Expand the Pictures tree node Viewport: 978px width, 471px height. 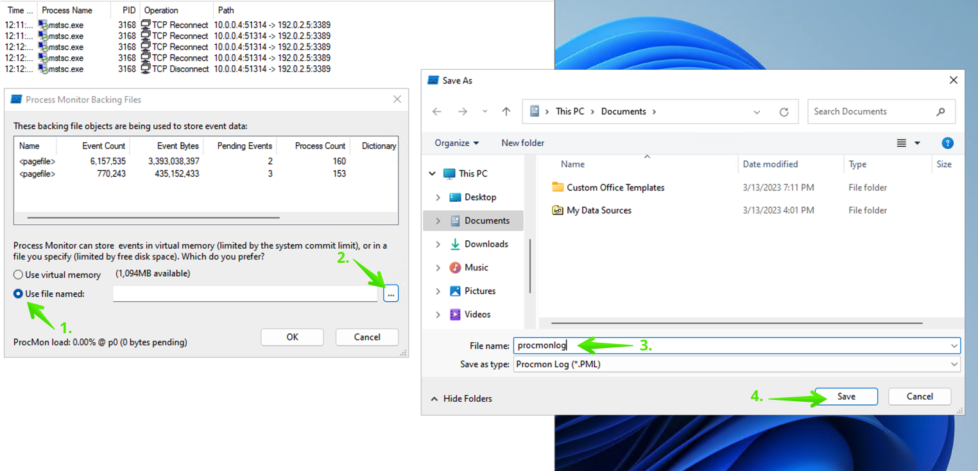point(438,291)
